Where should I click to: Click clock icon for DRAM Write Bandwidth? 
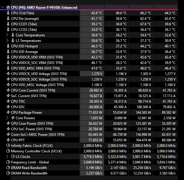(8, 173)
